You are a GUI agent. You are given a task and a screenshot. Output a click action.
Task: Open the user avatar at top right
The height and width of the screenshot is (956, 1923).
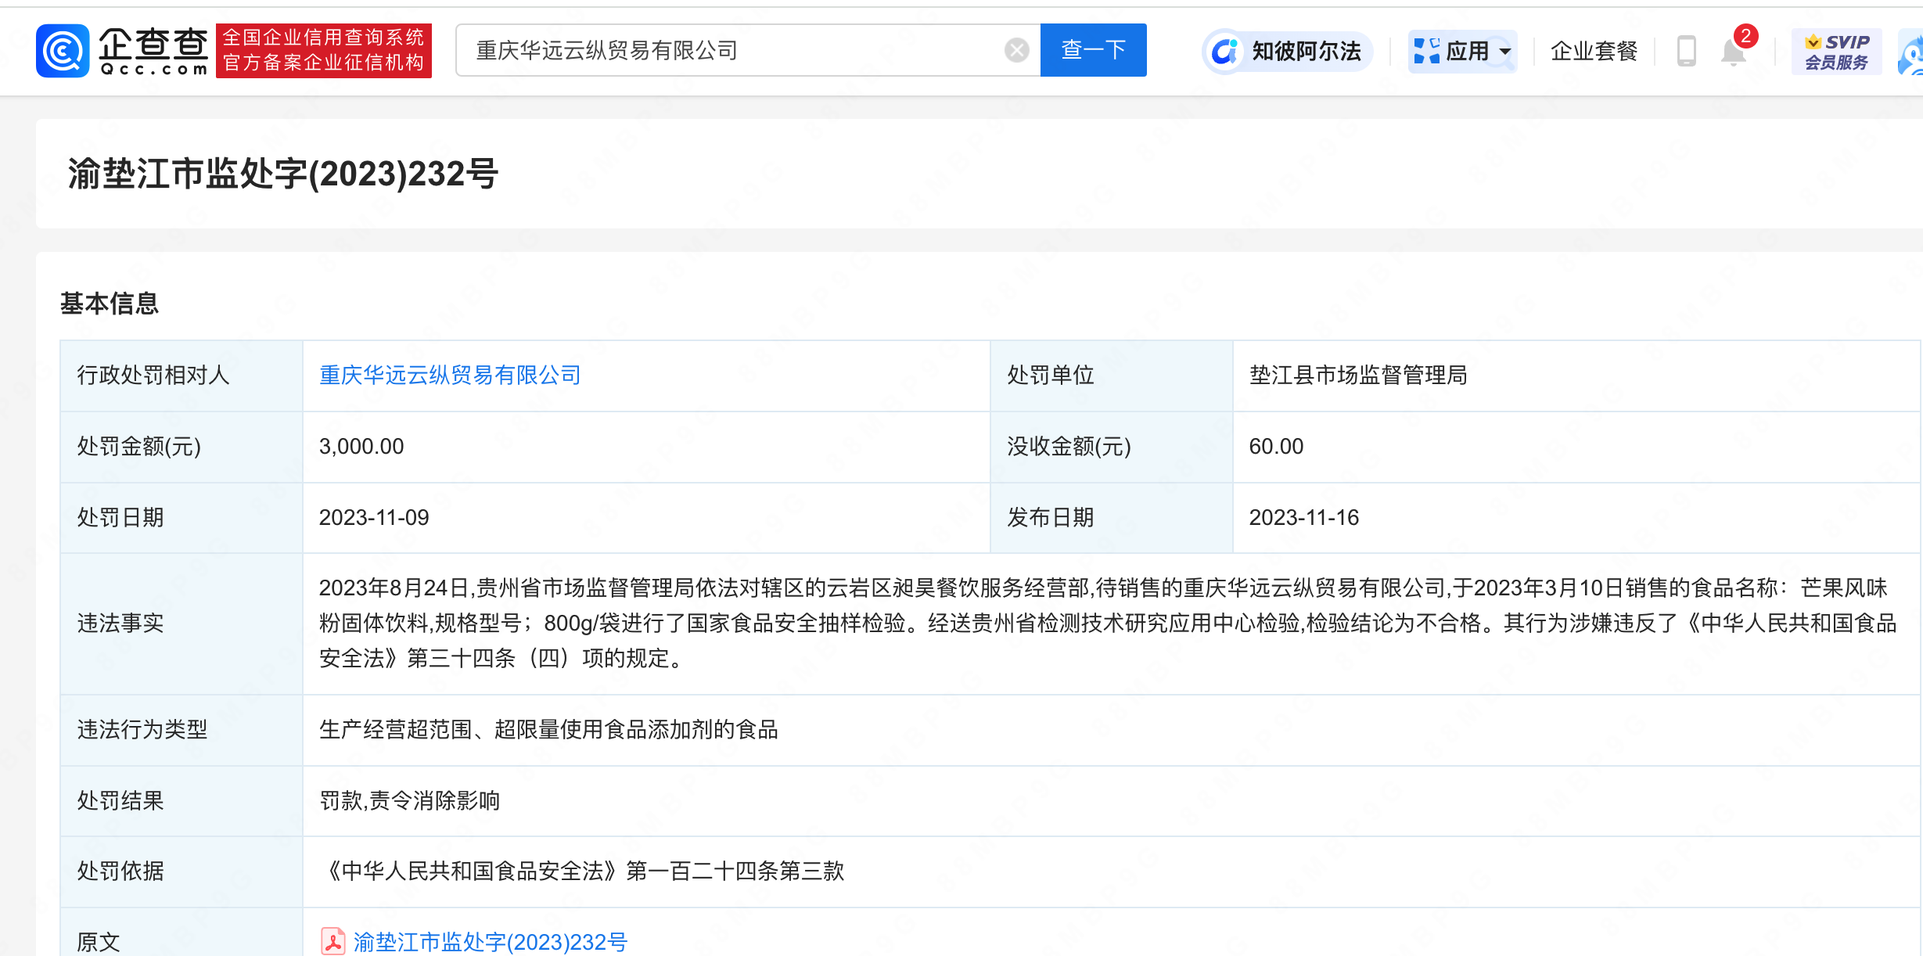(x=1912, y=53)
